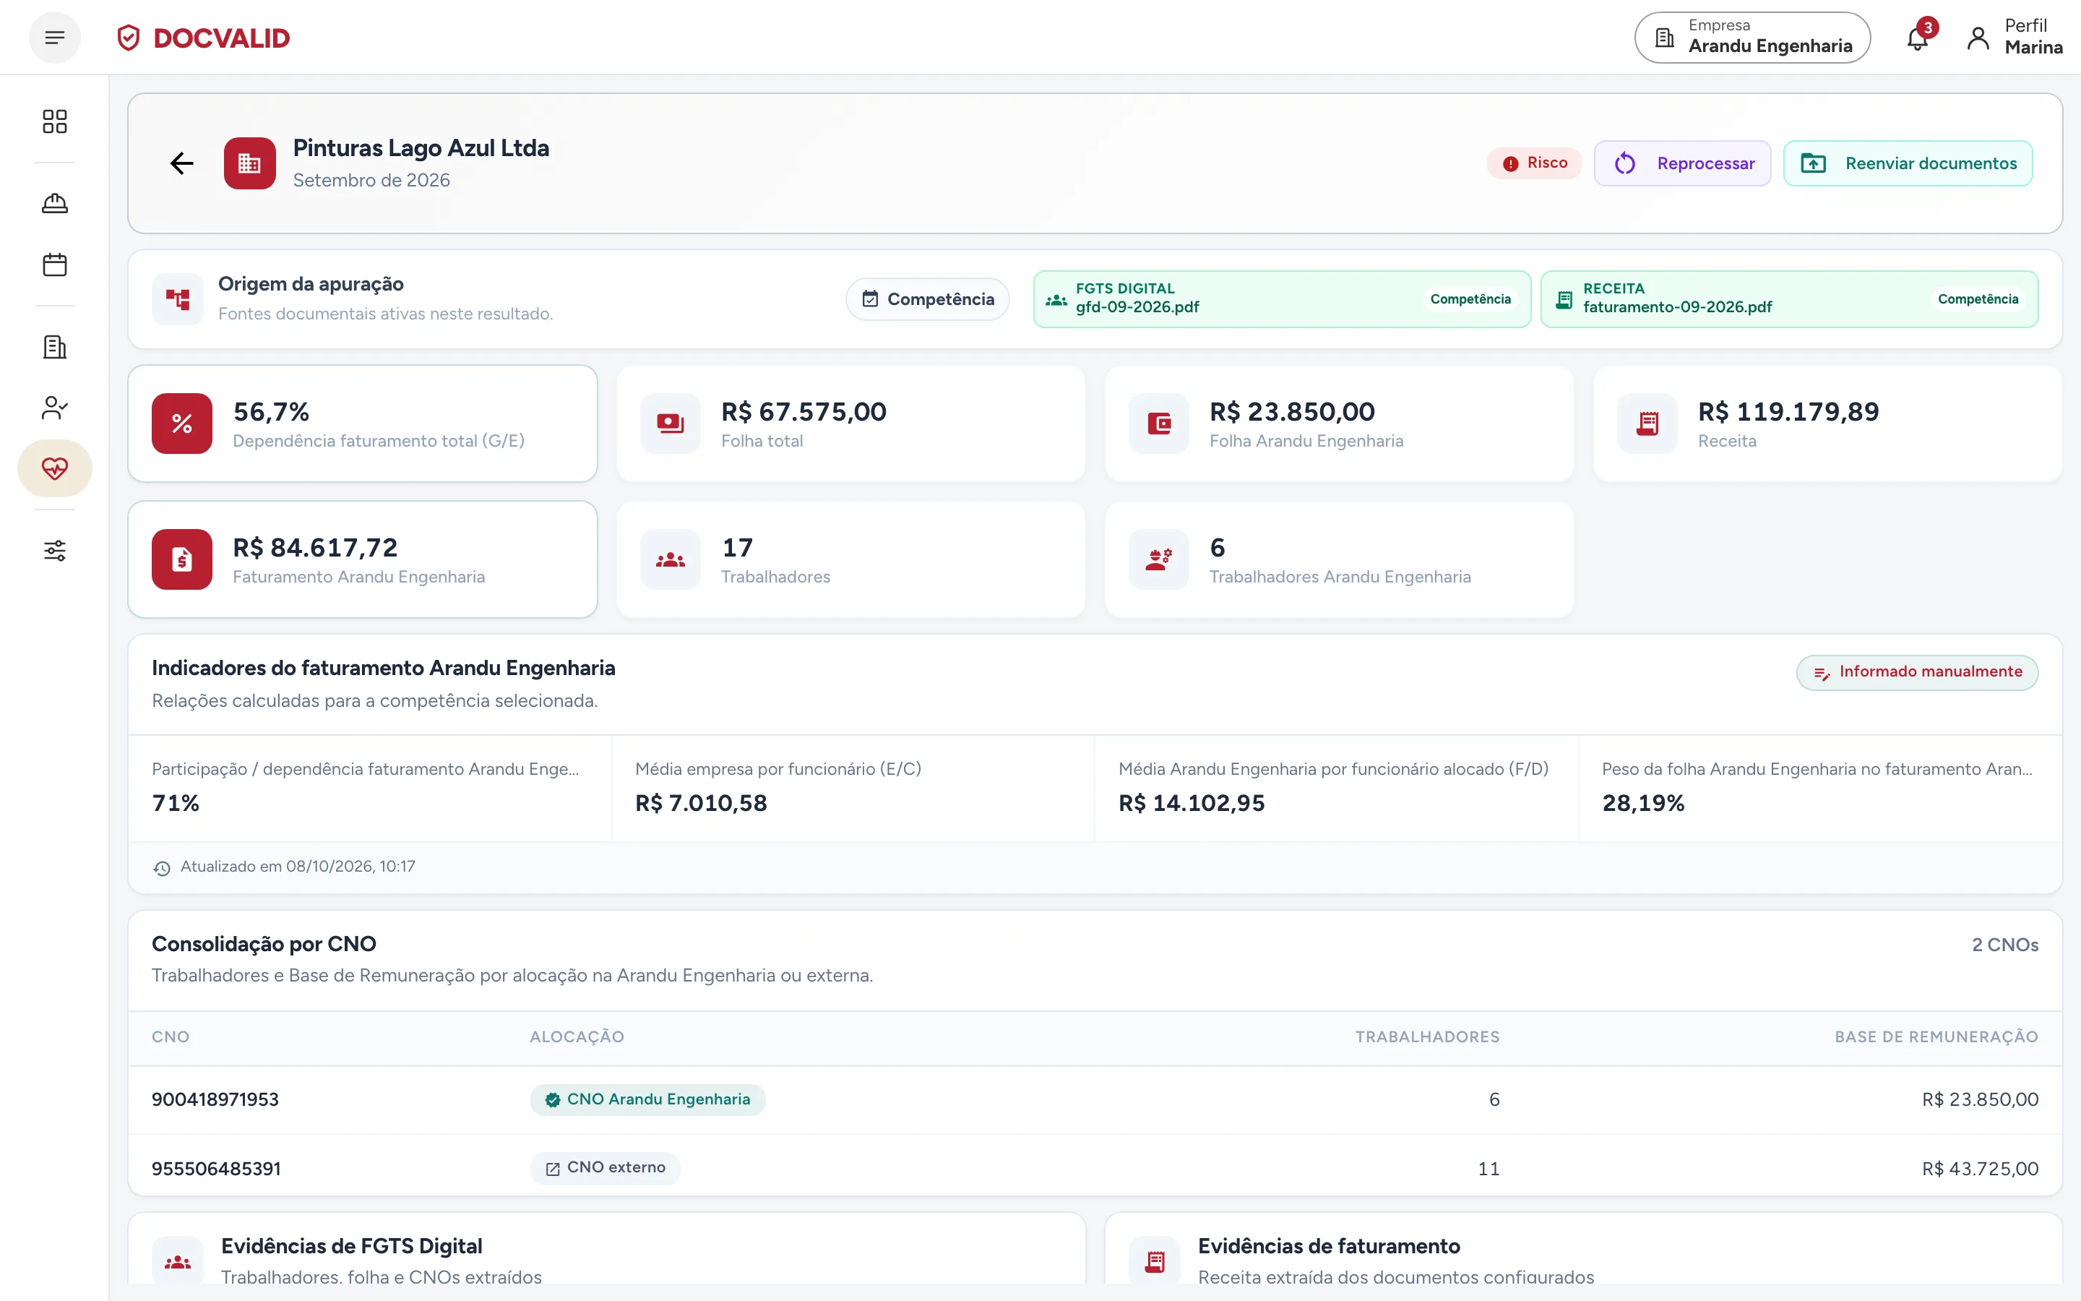This screenshot has width=2081, height=1301.
Task: Click the Competência filter chip
Action: coord(928,299)
